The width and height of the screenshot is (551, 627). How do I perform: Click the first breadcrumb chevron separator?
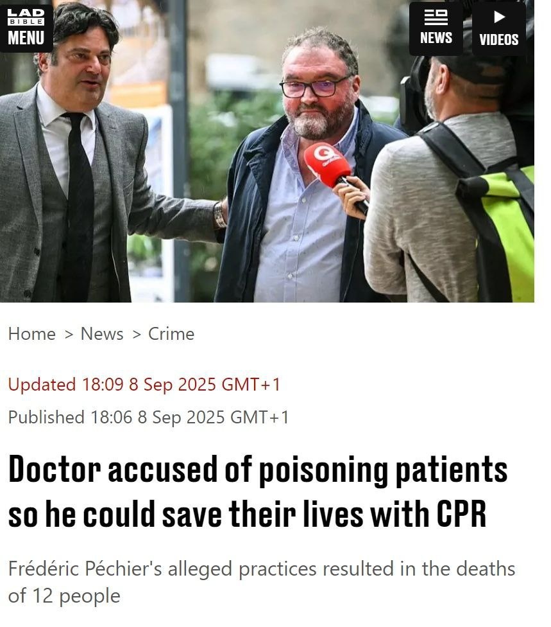(x=69, y=334)
